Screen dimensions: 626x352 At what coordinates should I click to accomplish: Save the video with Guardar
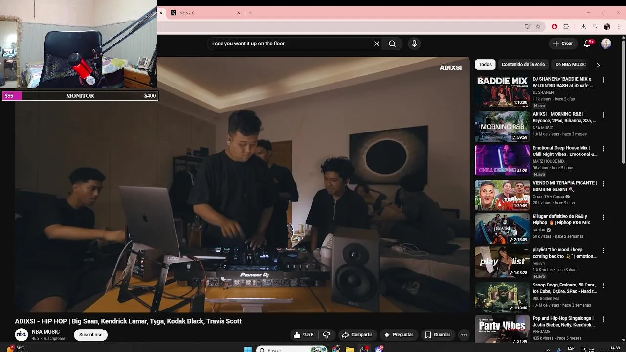438,335
